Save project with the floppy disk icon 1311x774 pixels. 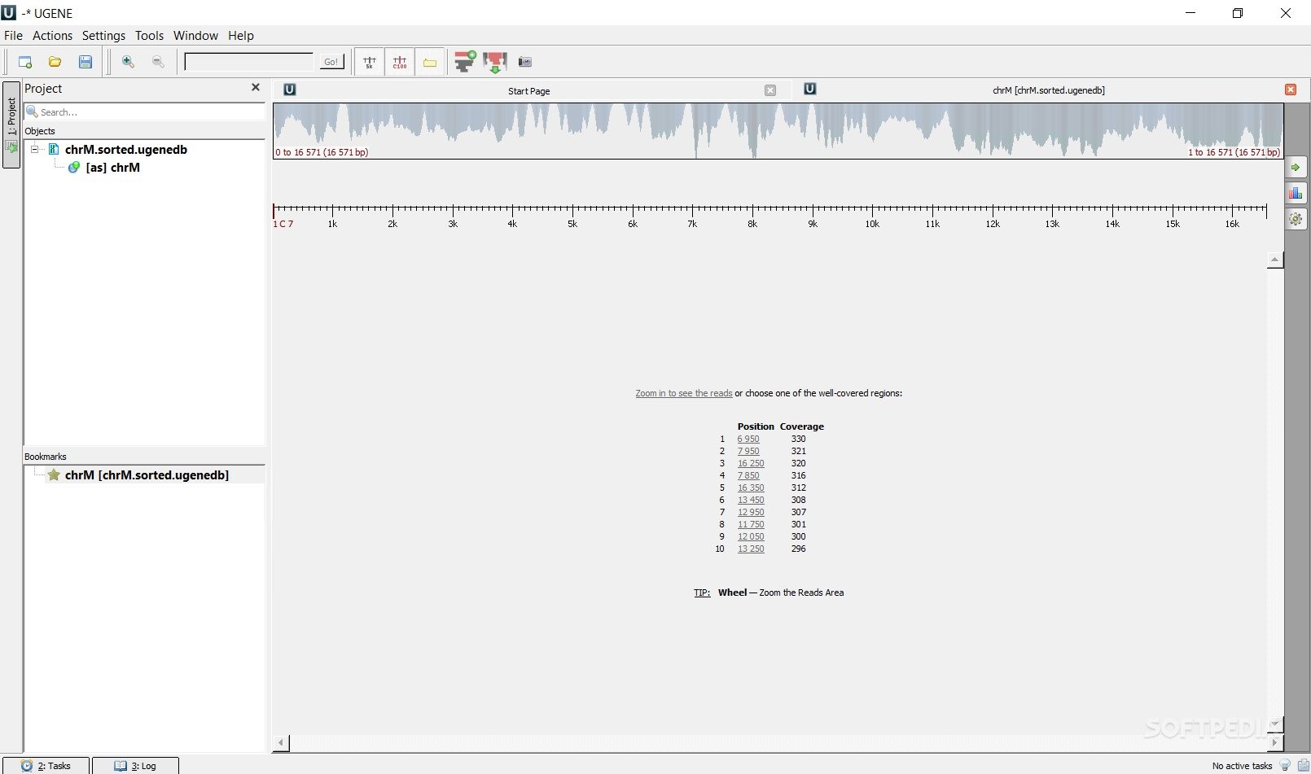pyautogui.click(x=85, y=62)
